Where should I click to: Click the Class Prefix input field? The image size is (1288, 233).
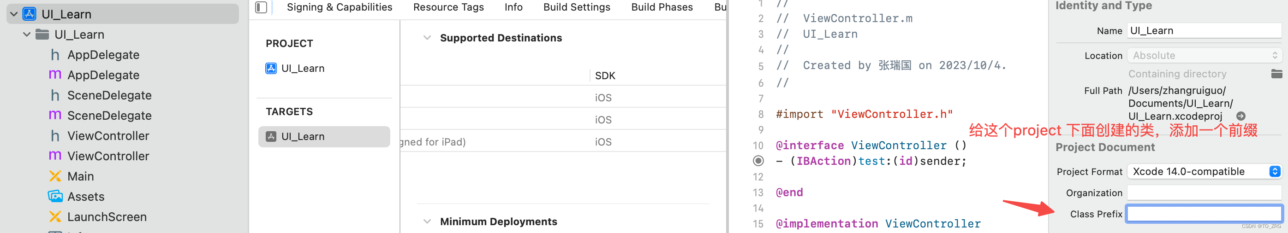(x=1205, y=214)
